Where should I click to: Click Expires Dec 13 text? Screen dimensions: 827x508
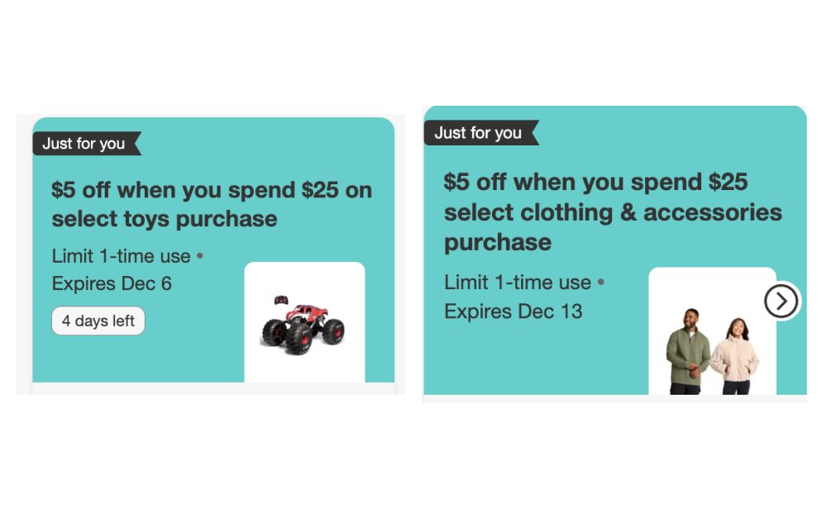[x=513, y=311]
